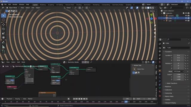This screenshot has height=107, width=191.
Task: Select the Annotate tool
Action: click(x=4, y=42)
